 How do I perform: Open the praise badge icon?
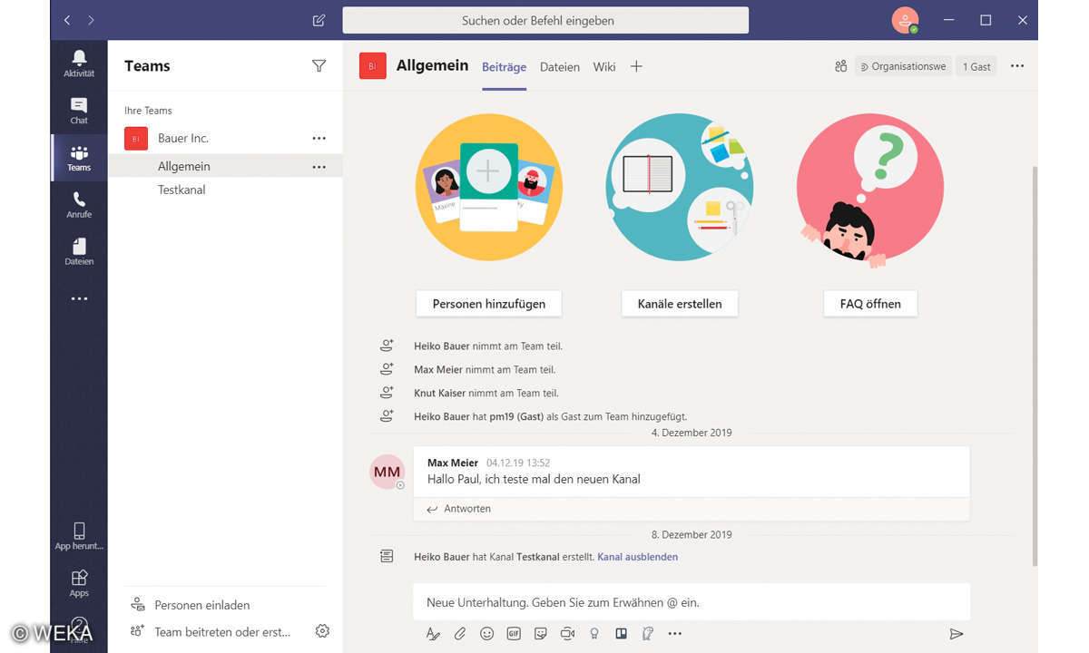coord(594,634)
